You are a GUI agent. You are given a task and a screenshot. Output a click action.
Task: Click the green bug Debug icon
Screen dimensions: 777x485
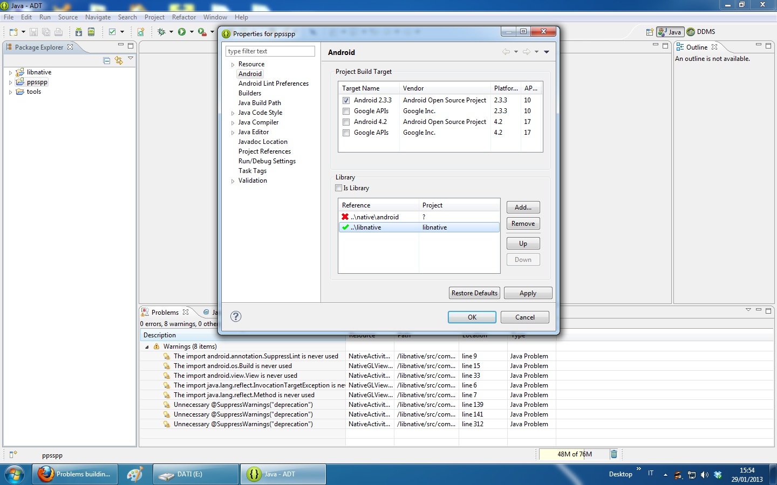[x=161, y=32]
